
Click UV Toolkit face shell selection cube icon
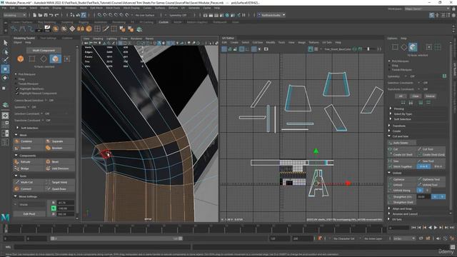coord(413,47)
